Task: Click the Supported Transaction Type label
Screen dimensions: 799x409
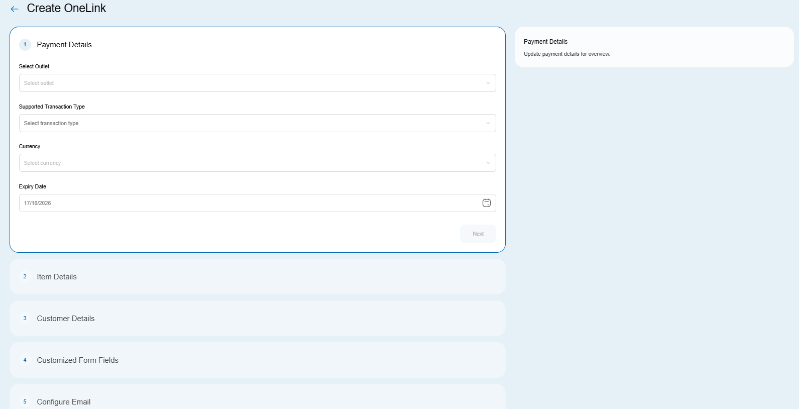Action: 52,107
